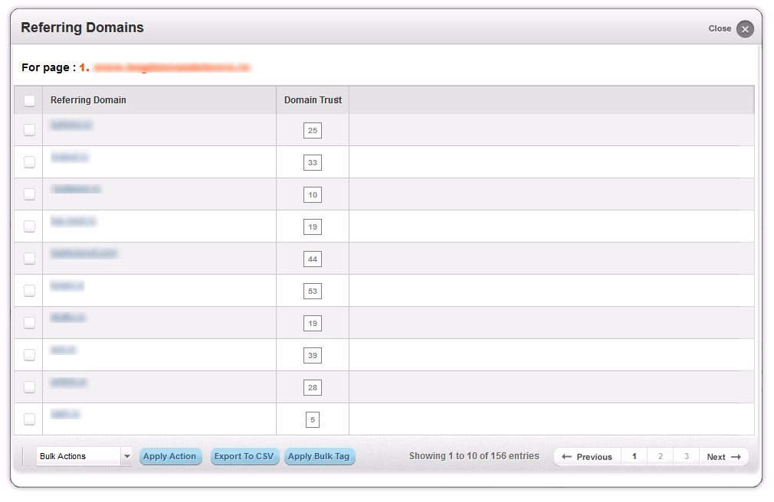774x502 pixels.
Task: Select the checkbox next to trust score 53 row
Action: pos(28,290)
